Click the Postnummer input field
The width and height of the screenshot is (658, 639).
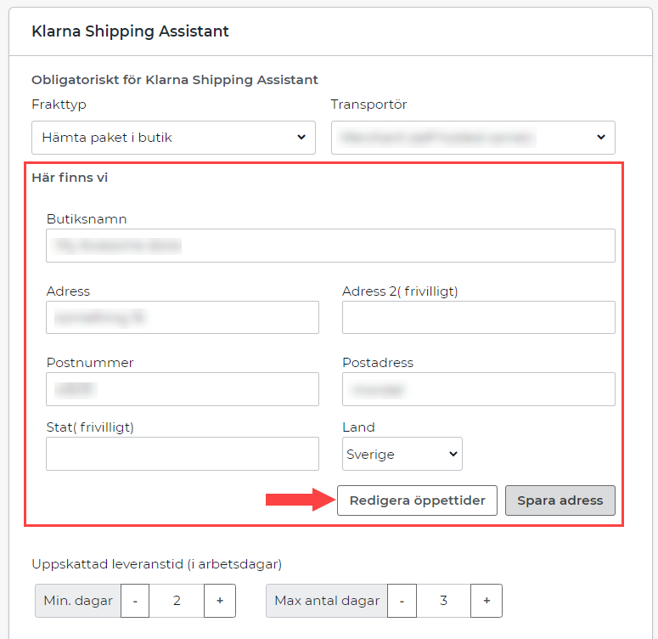(183, 389)
